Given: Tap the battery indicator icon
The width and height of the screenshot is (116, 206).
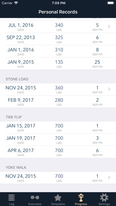Looking at the screenshot, I should coord(111,3).
